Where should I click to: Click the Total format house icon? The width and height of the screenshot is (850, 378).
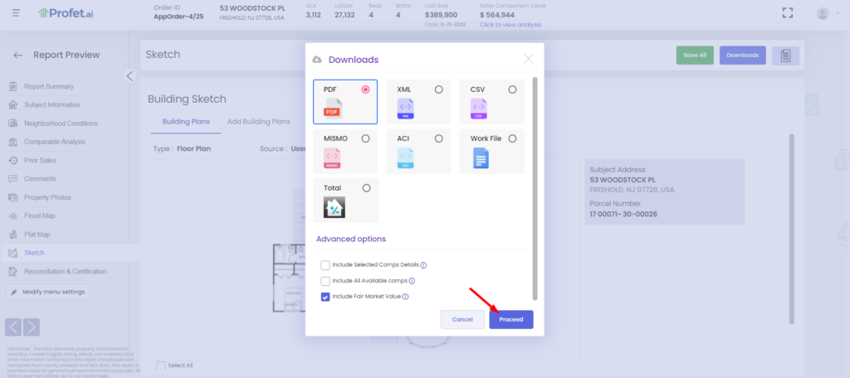pos(334,207)
